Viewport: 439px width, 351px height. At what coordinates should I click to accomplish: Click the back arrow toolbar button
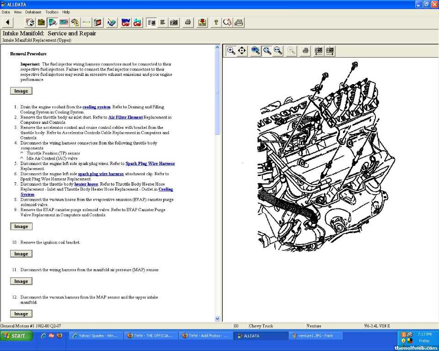click(8, 22)
